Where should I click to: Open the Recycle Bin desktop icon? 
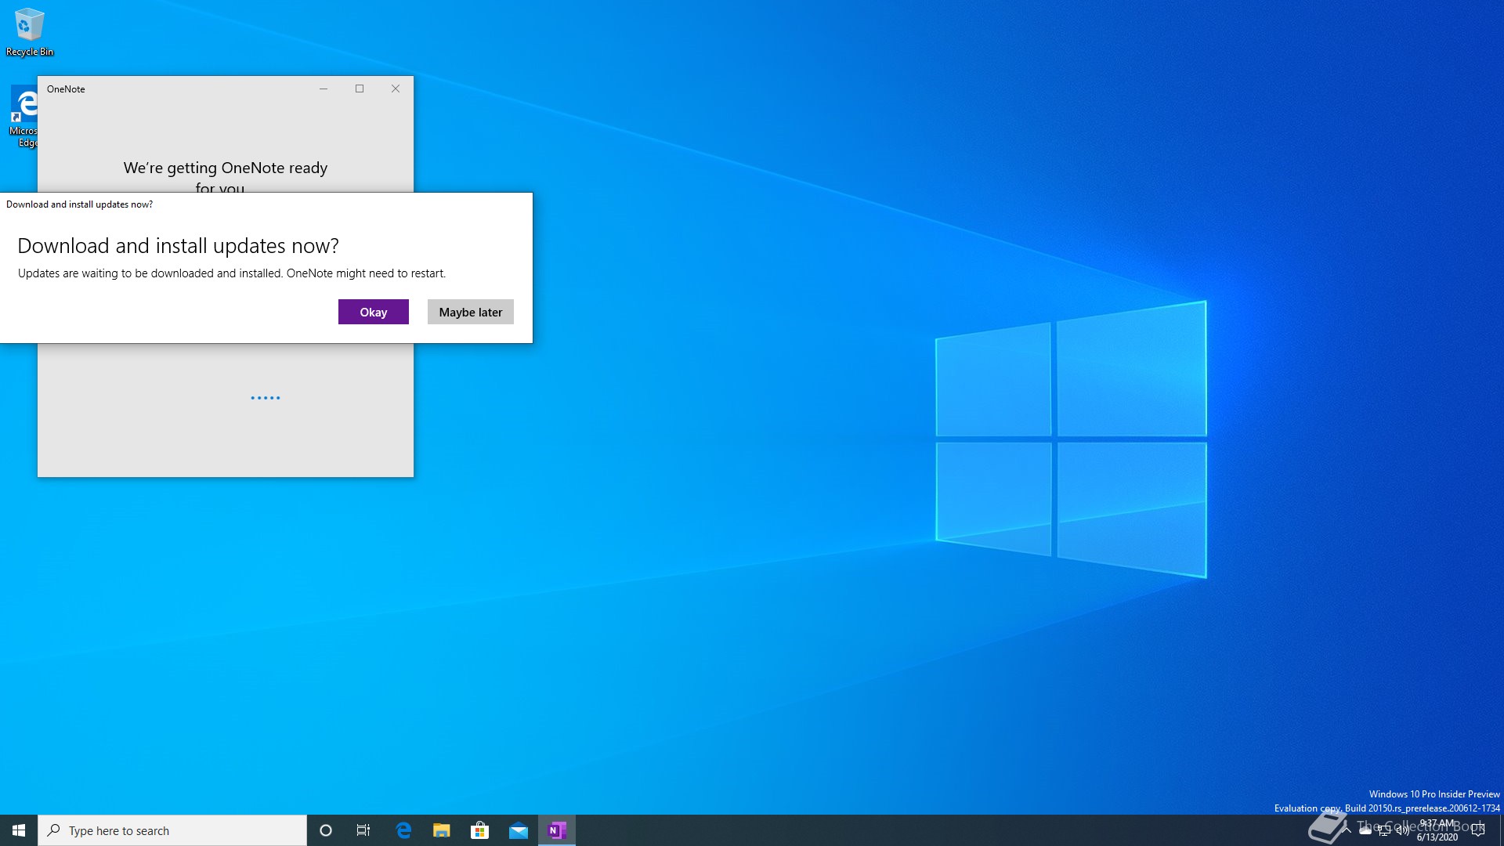tap(30, 31)
